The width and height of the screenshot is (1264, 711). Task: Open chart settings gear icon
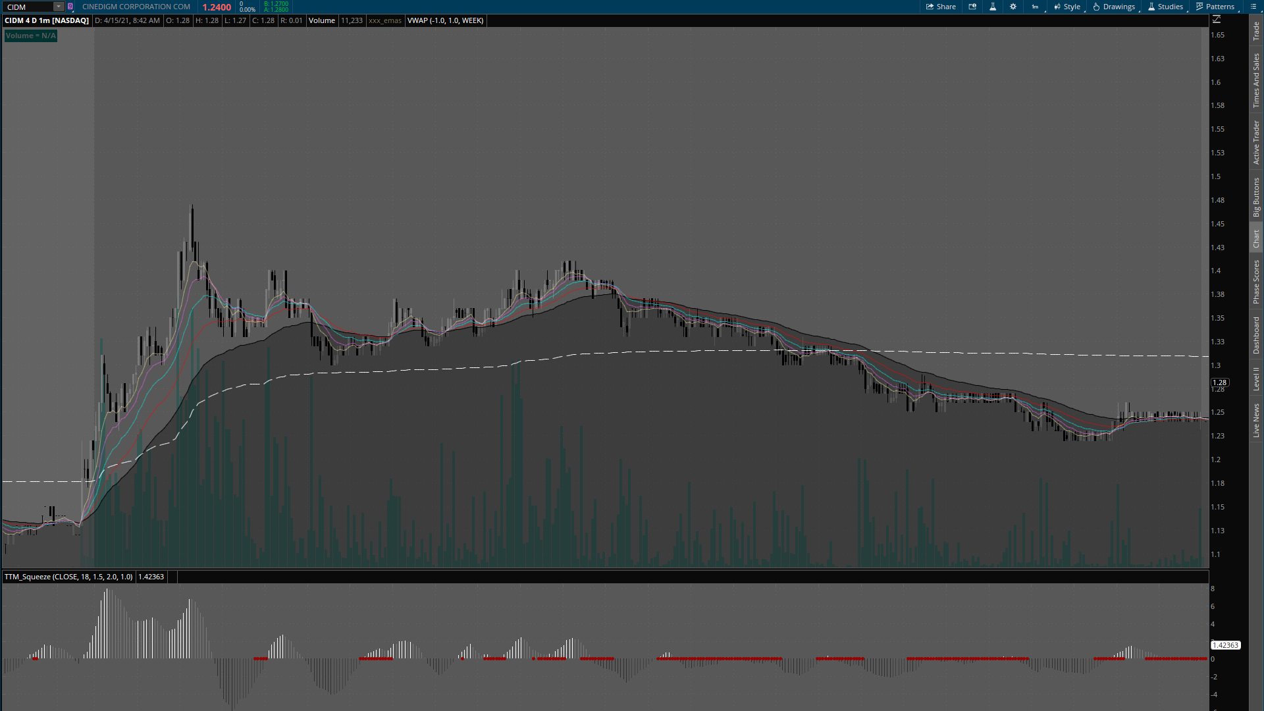1013,7
